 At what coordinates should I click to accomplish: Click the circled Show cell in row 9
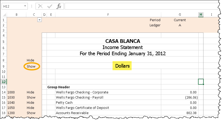click(x=31, y=66)
